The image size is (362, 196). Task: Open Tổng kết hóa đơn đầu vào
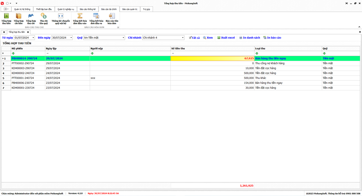click(x=80, y=18)
